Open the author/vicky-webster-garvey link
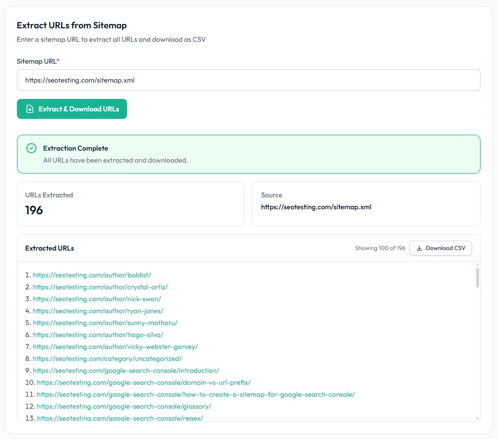 click(115, 347)
